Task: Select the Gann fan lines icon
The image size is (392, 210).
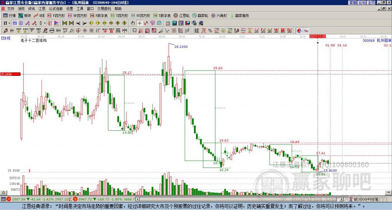Action: [x=141, y=31]
